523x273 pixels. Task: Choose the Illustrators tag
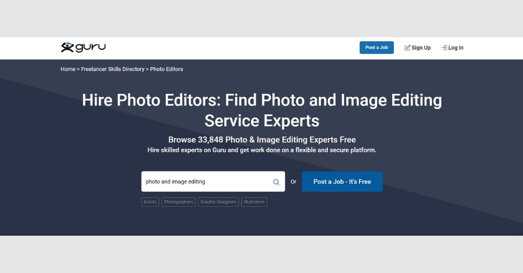[x=254, y=202]
